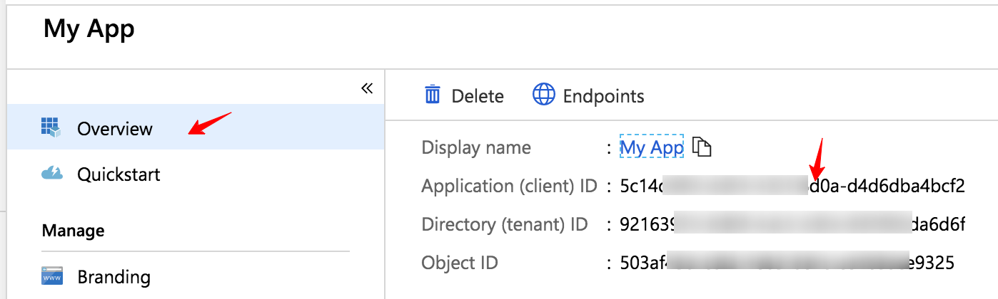Click the Directory (tenant) ID field label
998x299 pixels.
(505, 225)
